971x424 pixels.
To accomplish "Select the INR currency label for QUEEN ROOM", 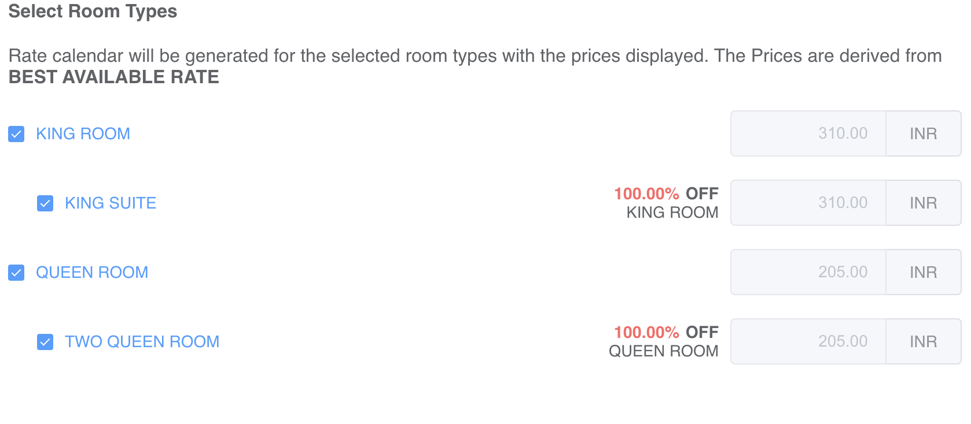I will [x=924, y=272].
